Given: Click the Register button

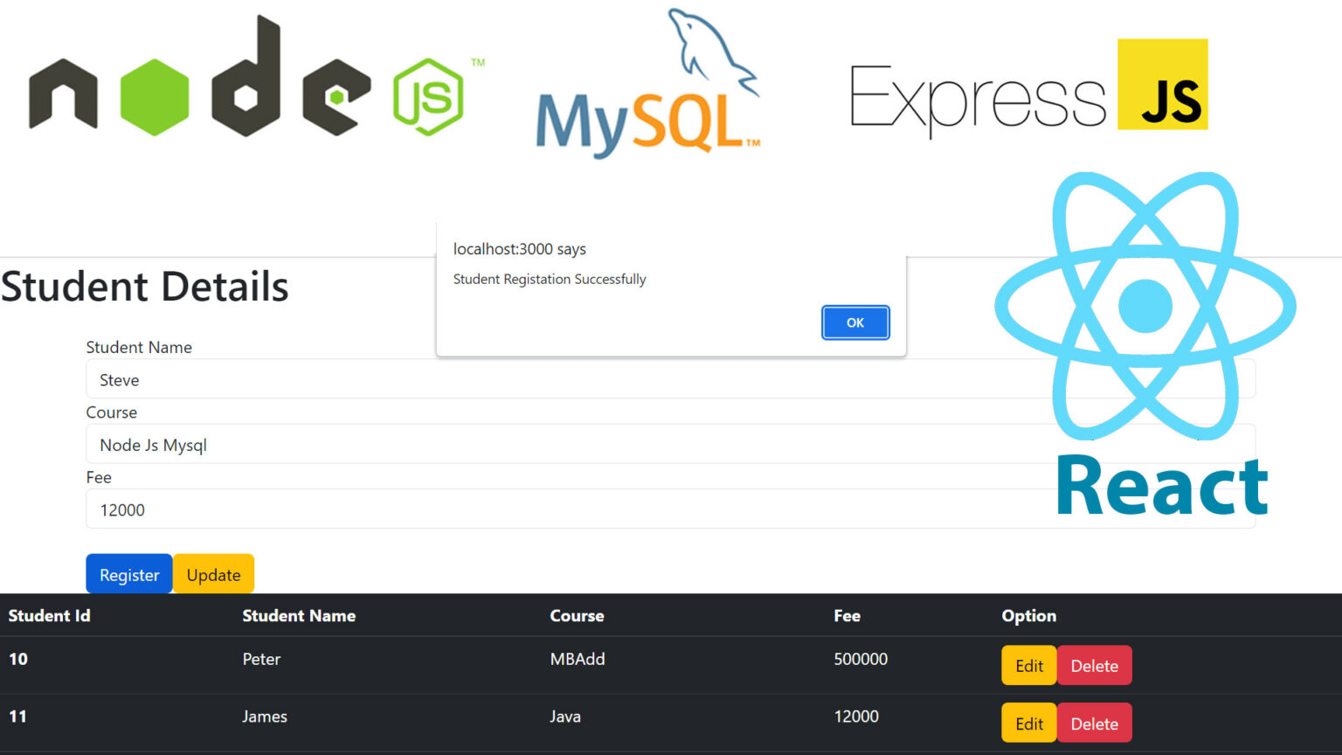Looking at the screenshot, I should [128, 574].
